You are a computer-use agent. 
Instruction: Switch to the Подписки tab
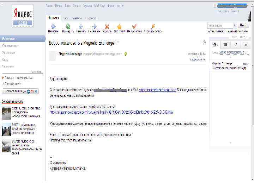(x=91, y=18)
